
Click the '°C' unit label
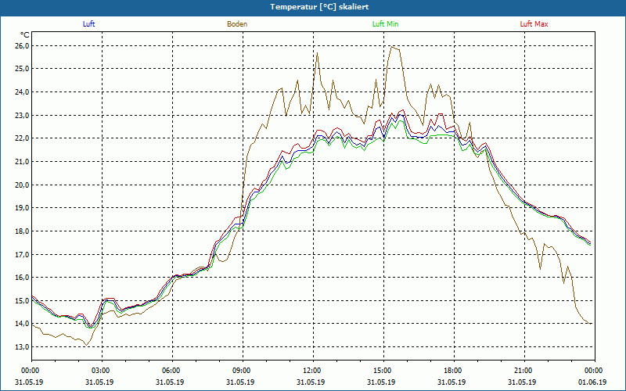[25, 35]
